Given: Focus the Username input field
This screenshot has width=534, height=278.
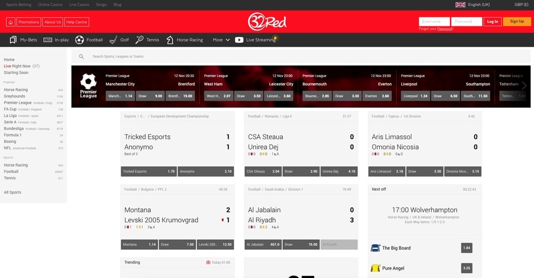Looking at the screenshot, I should coord(434,21).
